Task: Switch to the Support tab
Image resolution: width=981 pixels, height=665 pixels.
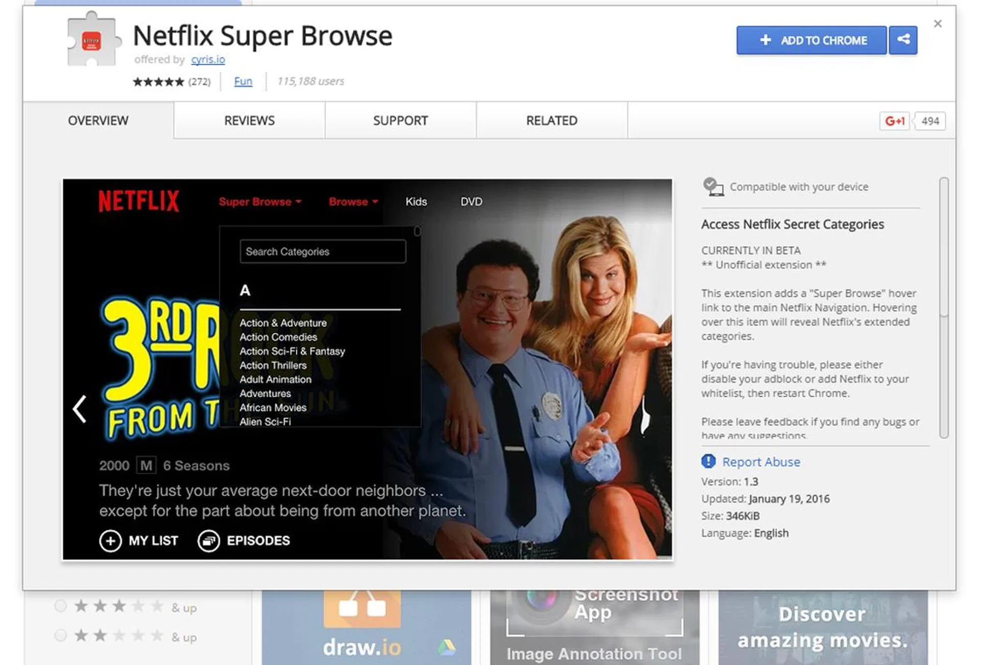Action: point(400,121)
